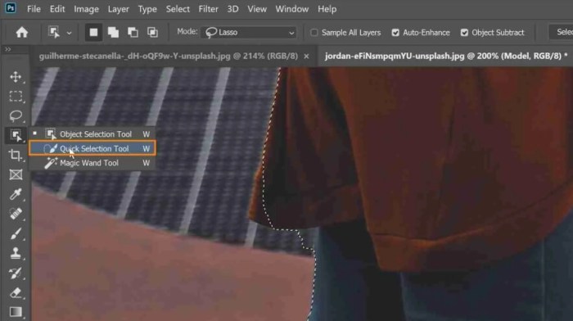Choose New Selection mode icon

point(93,33)
